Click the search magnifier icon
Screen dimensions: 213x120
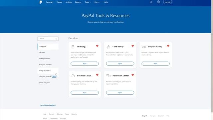(x=56, y=39)
